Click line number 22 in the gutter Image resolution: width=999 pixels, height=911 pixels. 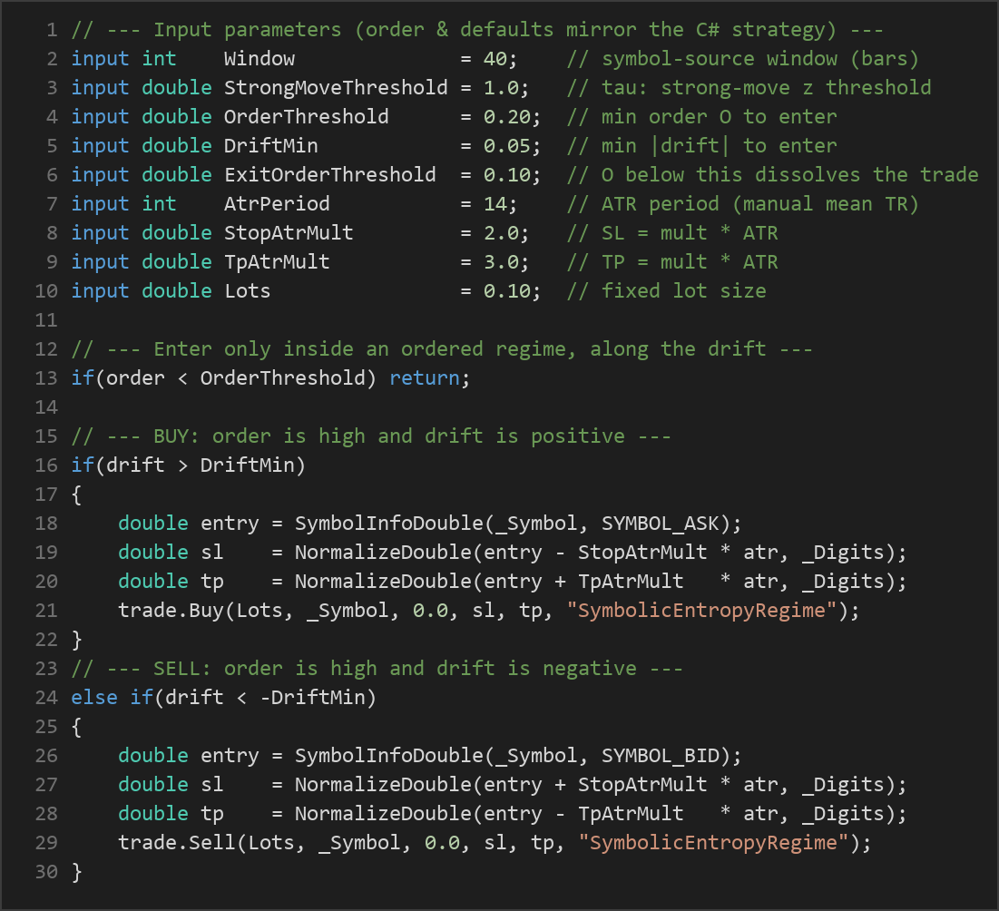46,639
